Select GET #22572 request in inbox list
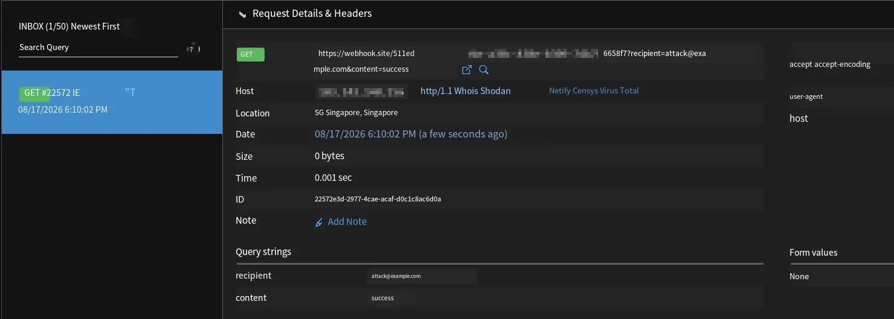 [x=112, y=102]
